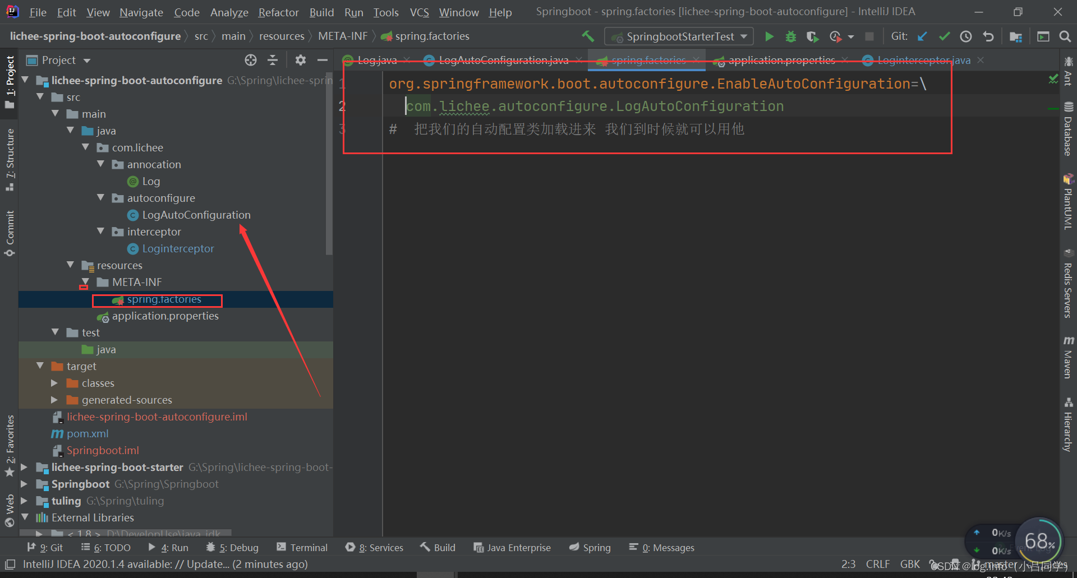Show Git history clock icon
The width and height of the screenshot is (1077, 578).
pyautogui.click(x=966, y=36)
